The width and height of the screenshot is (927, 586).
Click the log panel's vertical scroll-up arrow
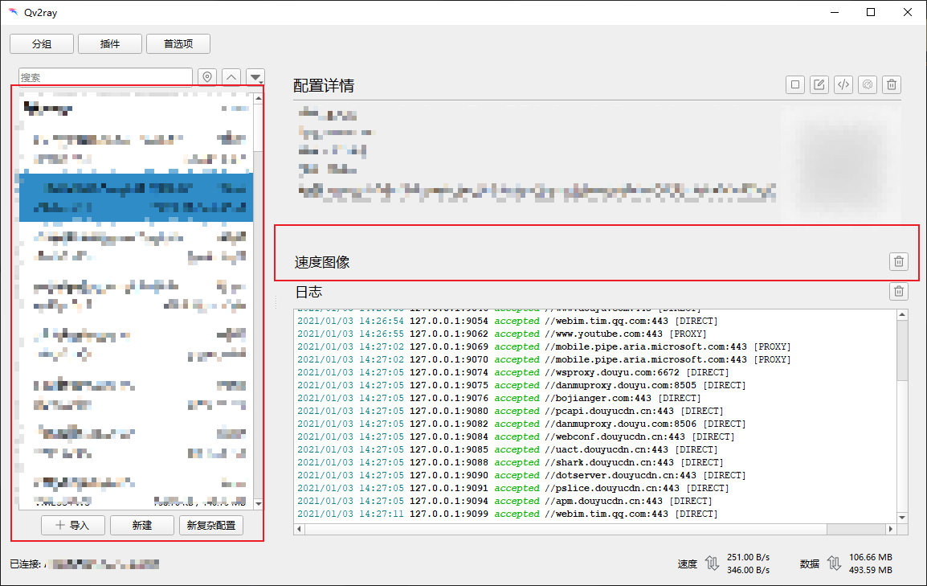902,314
